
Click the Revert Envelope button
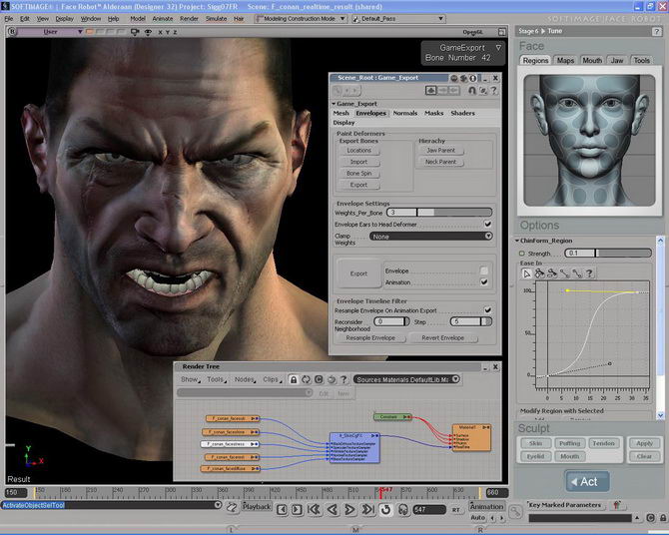pos(443,338)
